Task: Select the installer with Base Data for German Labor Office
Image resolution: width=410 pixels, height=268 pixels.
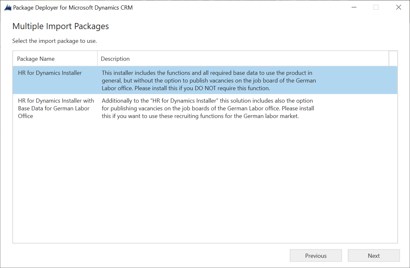Action: [x=56, y=108]
